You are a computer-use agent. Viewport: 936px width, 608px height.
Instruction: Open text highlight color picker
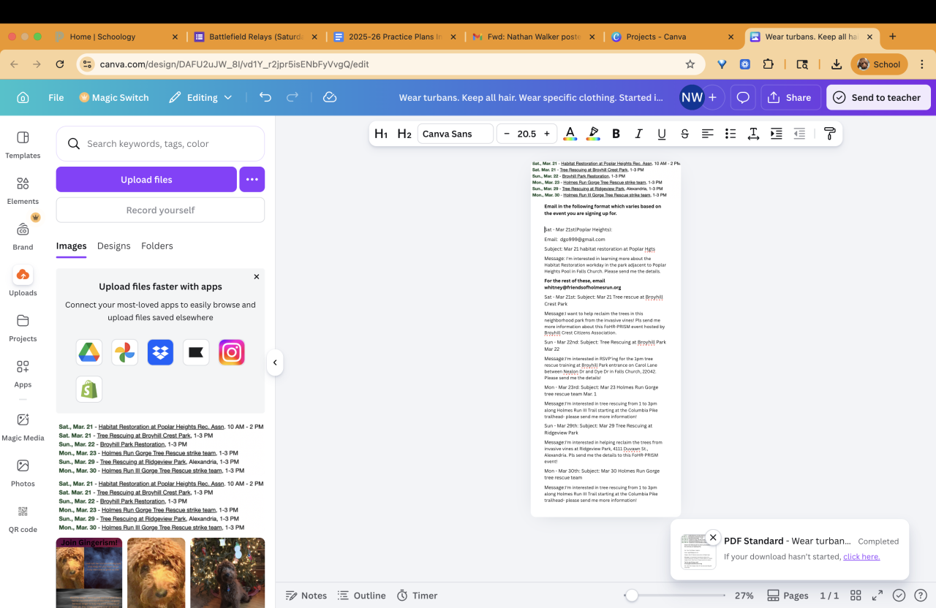pyautogui.click(x=593, y=134)
